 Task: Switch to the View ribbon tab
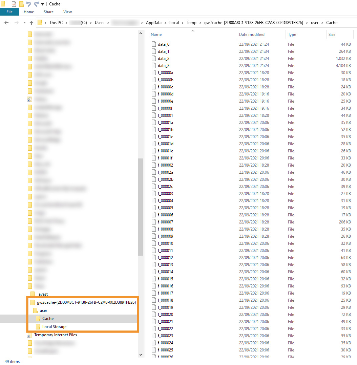tap(67, 12)
